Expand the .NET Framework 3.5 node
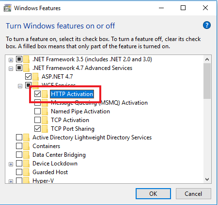218x205 pixels. (11, 60)
